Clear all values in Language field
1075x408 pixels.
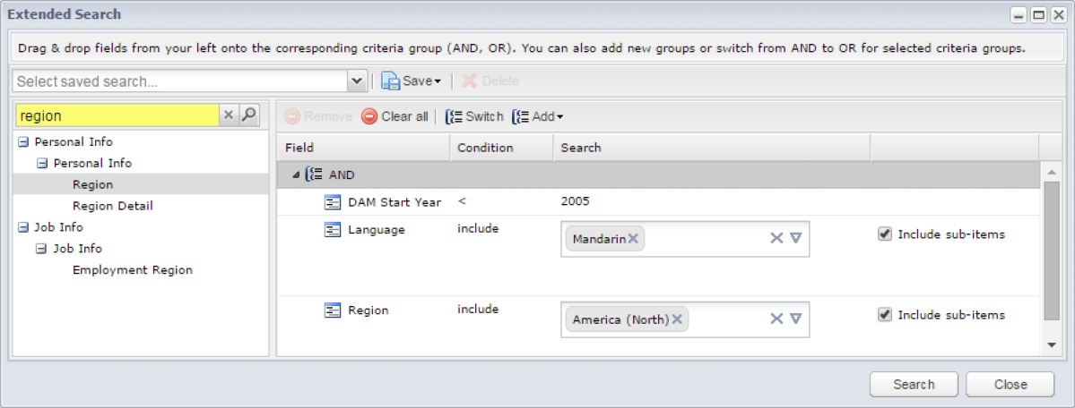[776, 238]
